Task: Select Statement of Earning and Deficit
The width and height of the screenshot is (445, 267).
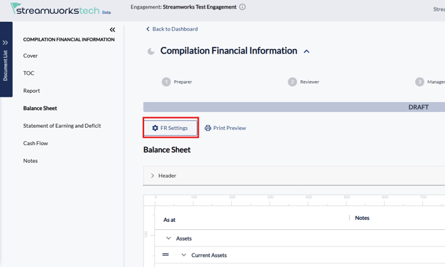Action: click(62, 126)
